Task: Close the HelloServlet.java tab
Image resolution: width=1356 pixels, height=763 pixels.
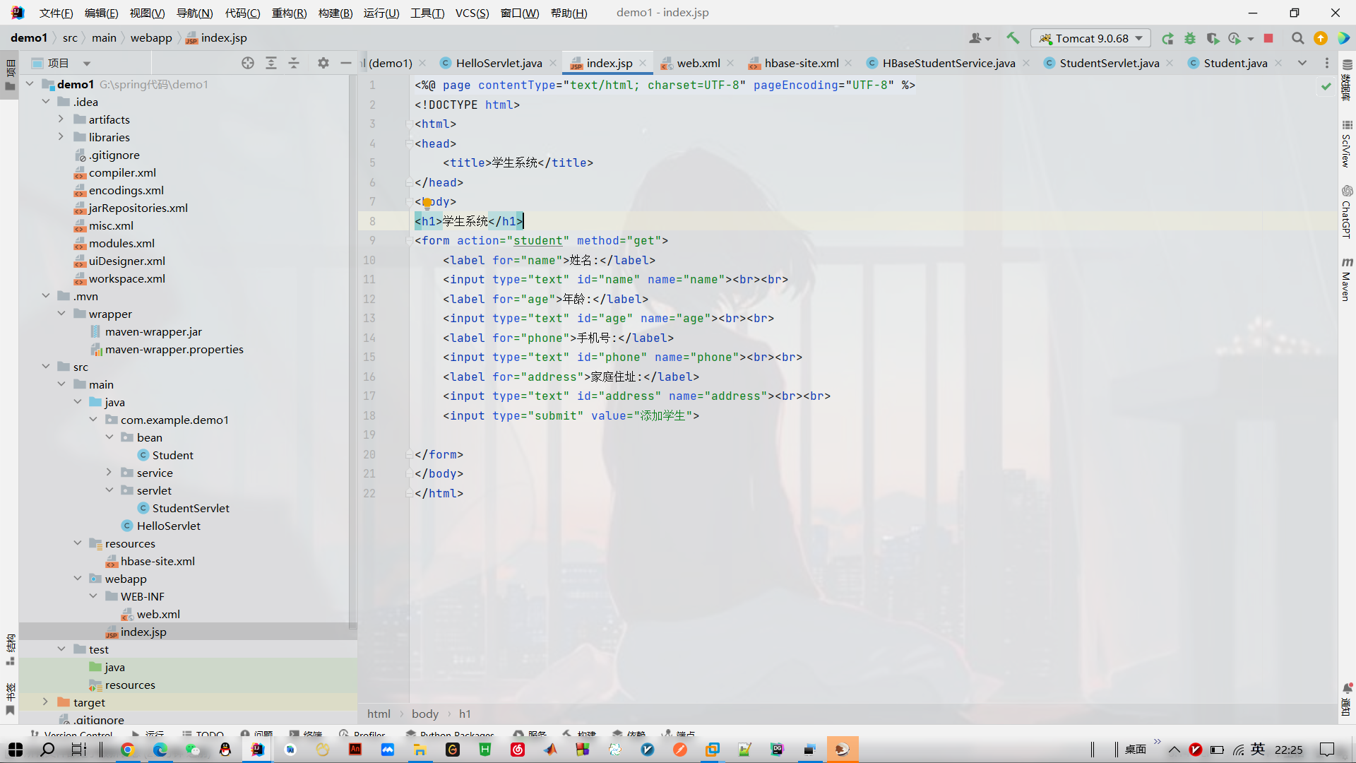Action: 553,63
